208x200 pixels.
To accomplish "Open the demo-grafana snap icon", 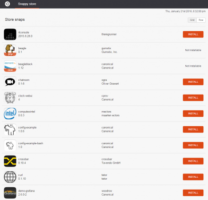I will pos(10,193).
